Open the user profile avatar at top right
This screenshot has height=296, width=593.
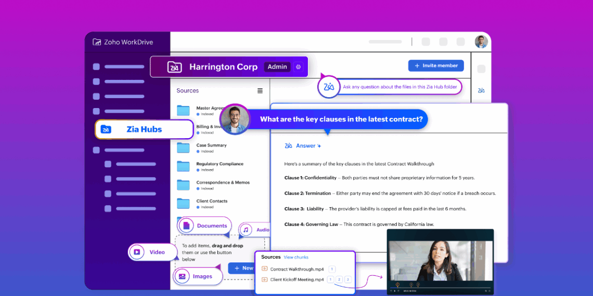click(481, 42)
